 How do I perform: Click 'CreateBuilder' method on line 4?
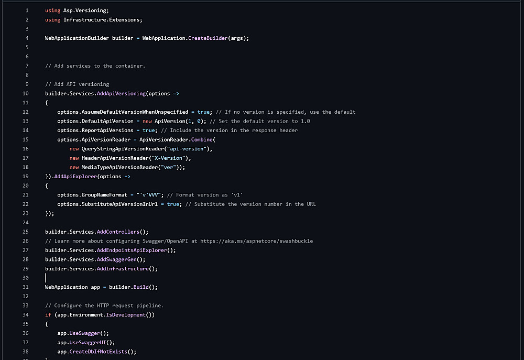click(x=208, y=38)
